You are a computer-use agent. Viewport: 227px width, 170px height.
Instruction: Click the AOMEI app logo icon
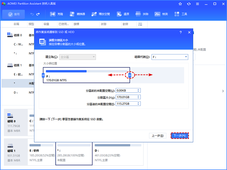(4, 4)
